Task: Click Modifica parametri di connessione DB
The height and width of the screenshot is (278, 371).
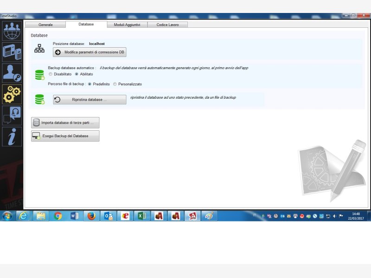Action: (x=90, y=52)
